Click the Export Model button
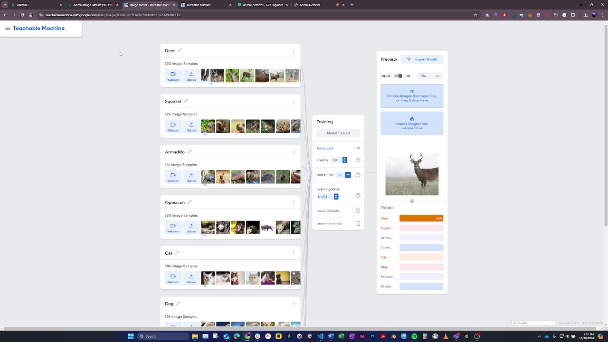The image size is (608, 342). pyautogui.click(x=422, y=59)
